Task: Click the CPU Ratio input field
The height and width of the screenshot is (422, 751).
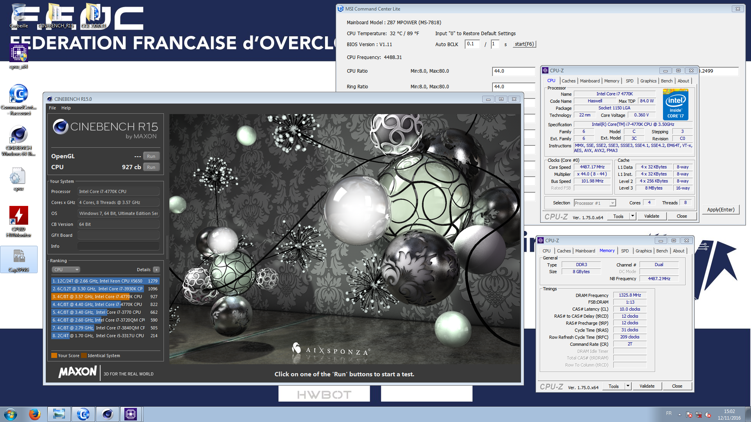Action: (514, 71)
